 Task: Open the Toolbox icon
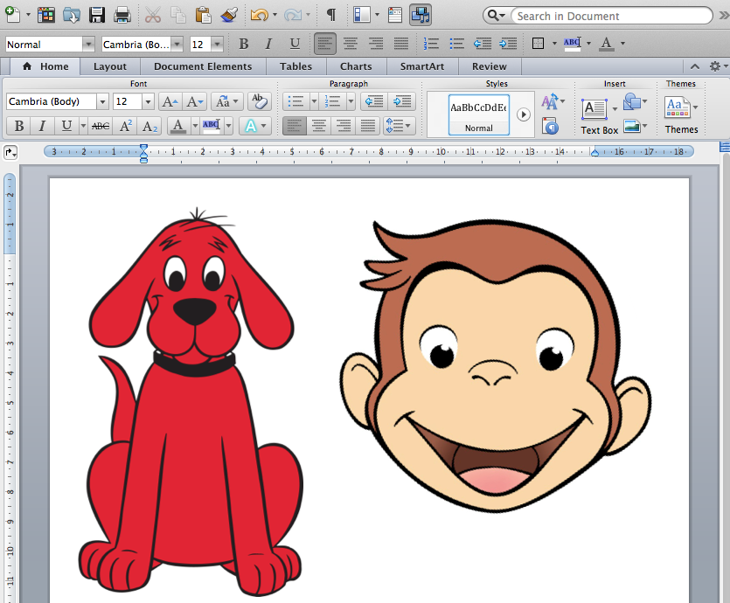tap(395, 15)
